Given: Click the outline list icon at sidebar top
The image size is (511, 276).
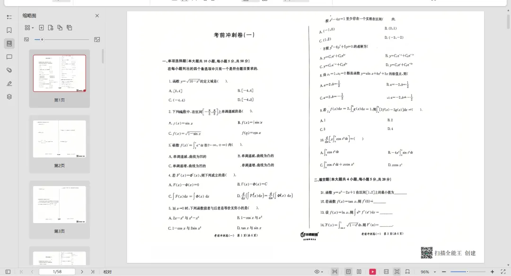Looking at the screenshot, I should coord(9,17).
